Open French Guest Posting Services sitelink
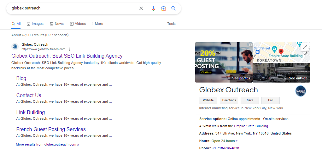 click(51, 129)
